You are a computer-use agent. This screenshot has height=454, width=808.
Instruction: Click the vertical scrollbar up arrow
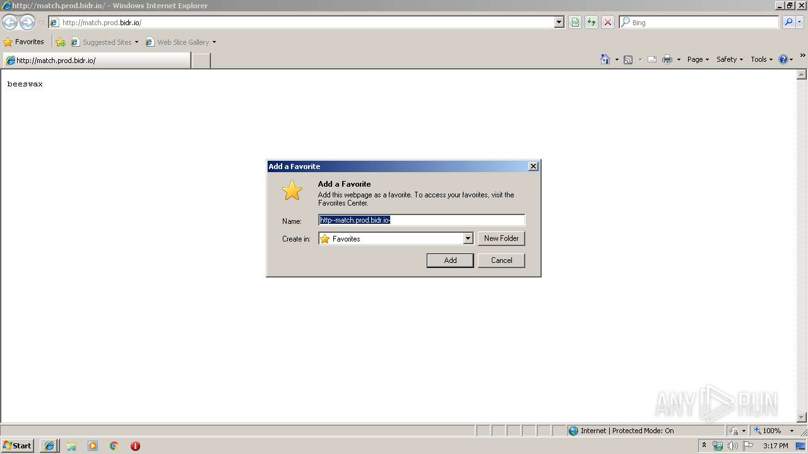click(x=802, y=74)
